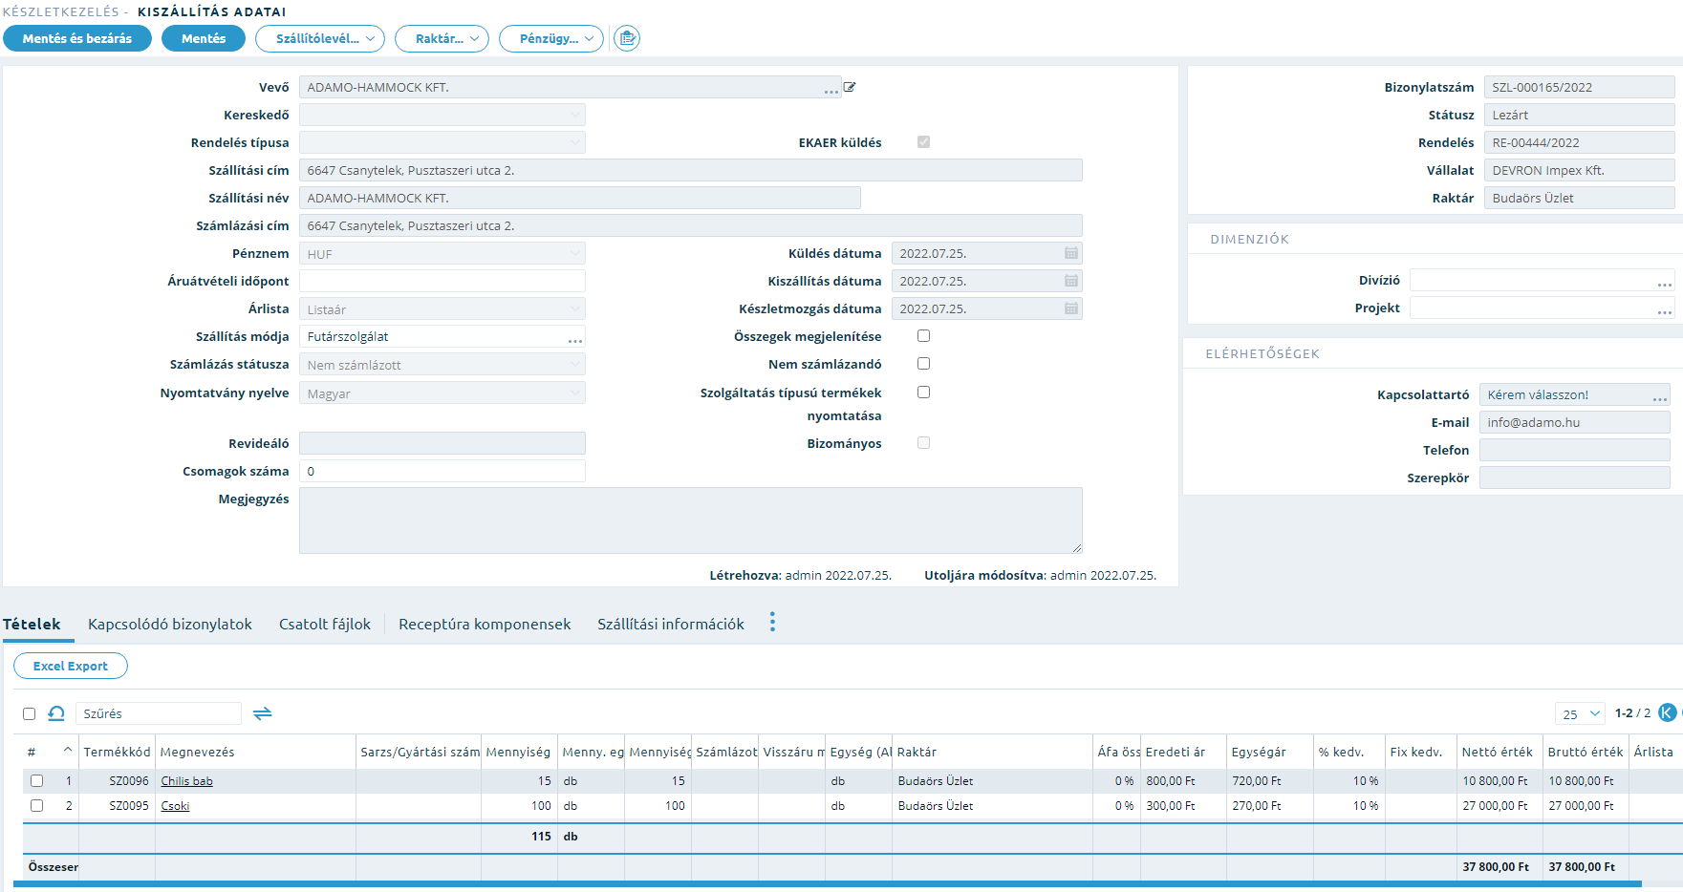Open calendar for Küldés dátuma
The image size is (1683, 892).
(1071, 253)
